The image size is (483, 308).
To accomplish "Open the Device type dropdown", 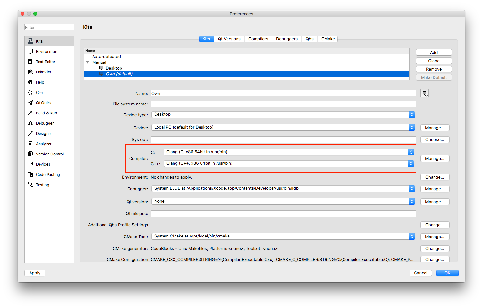I will coord(283,114).
